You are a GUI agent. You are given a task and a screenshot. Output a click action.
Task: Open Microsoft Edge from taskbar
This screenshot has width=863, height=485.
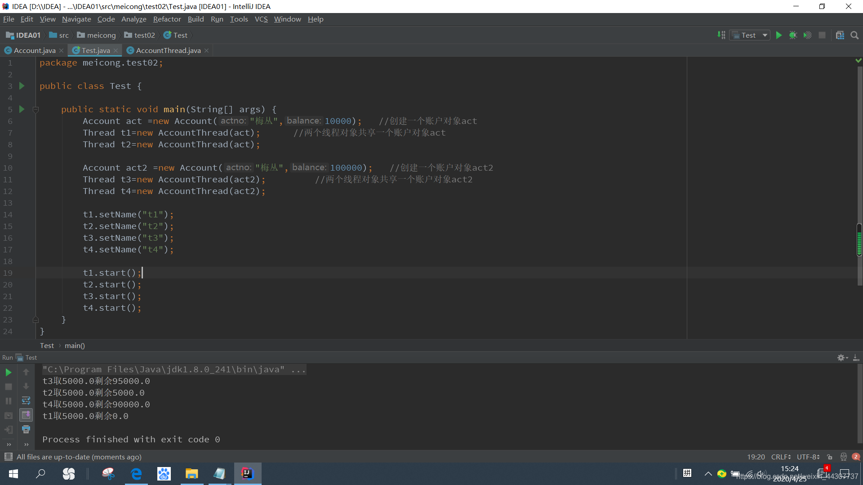pyautogui.click(x=136, y=474)
